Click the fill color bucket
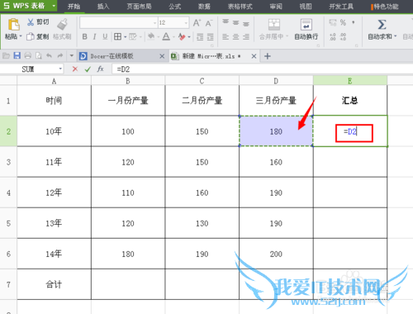 pyautogui.click(x=151, y=36)
